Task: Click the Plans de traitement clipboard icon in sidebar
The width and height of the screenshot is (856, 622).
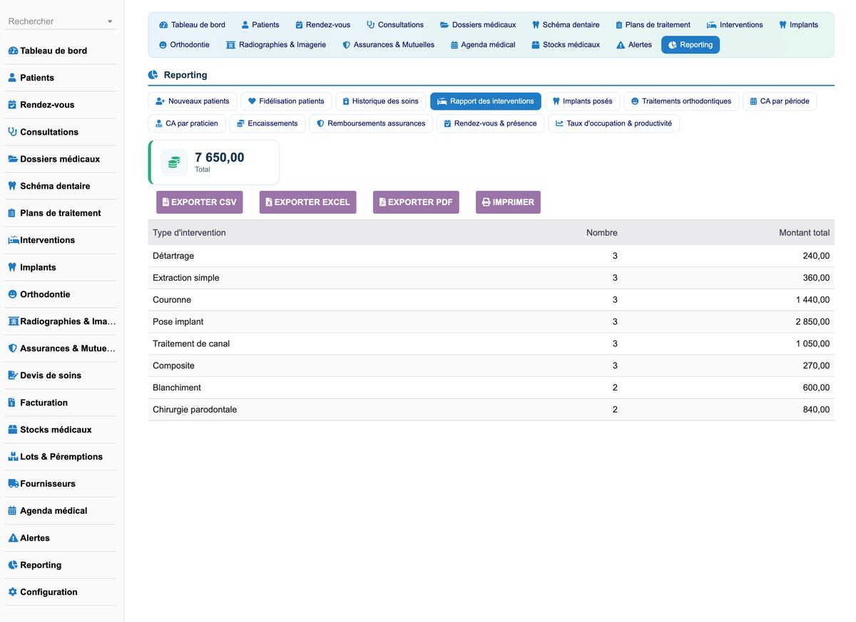Action: coord(12,213)
